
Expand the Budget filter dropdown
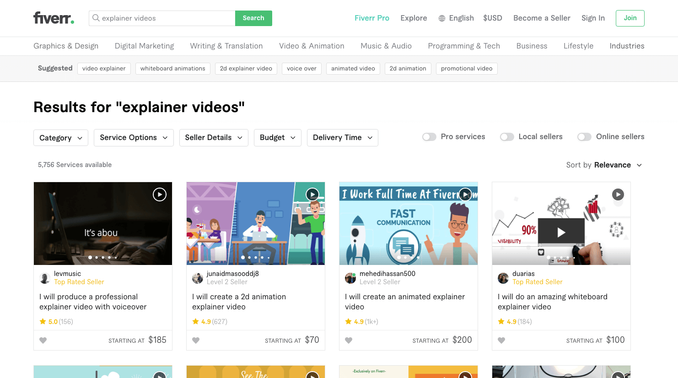(x=277, y=138)
